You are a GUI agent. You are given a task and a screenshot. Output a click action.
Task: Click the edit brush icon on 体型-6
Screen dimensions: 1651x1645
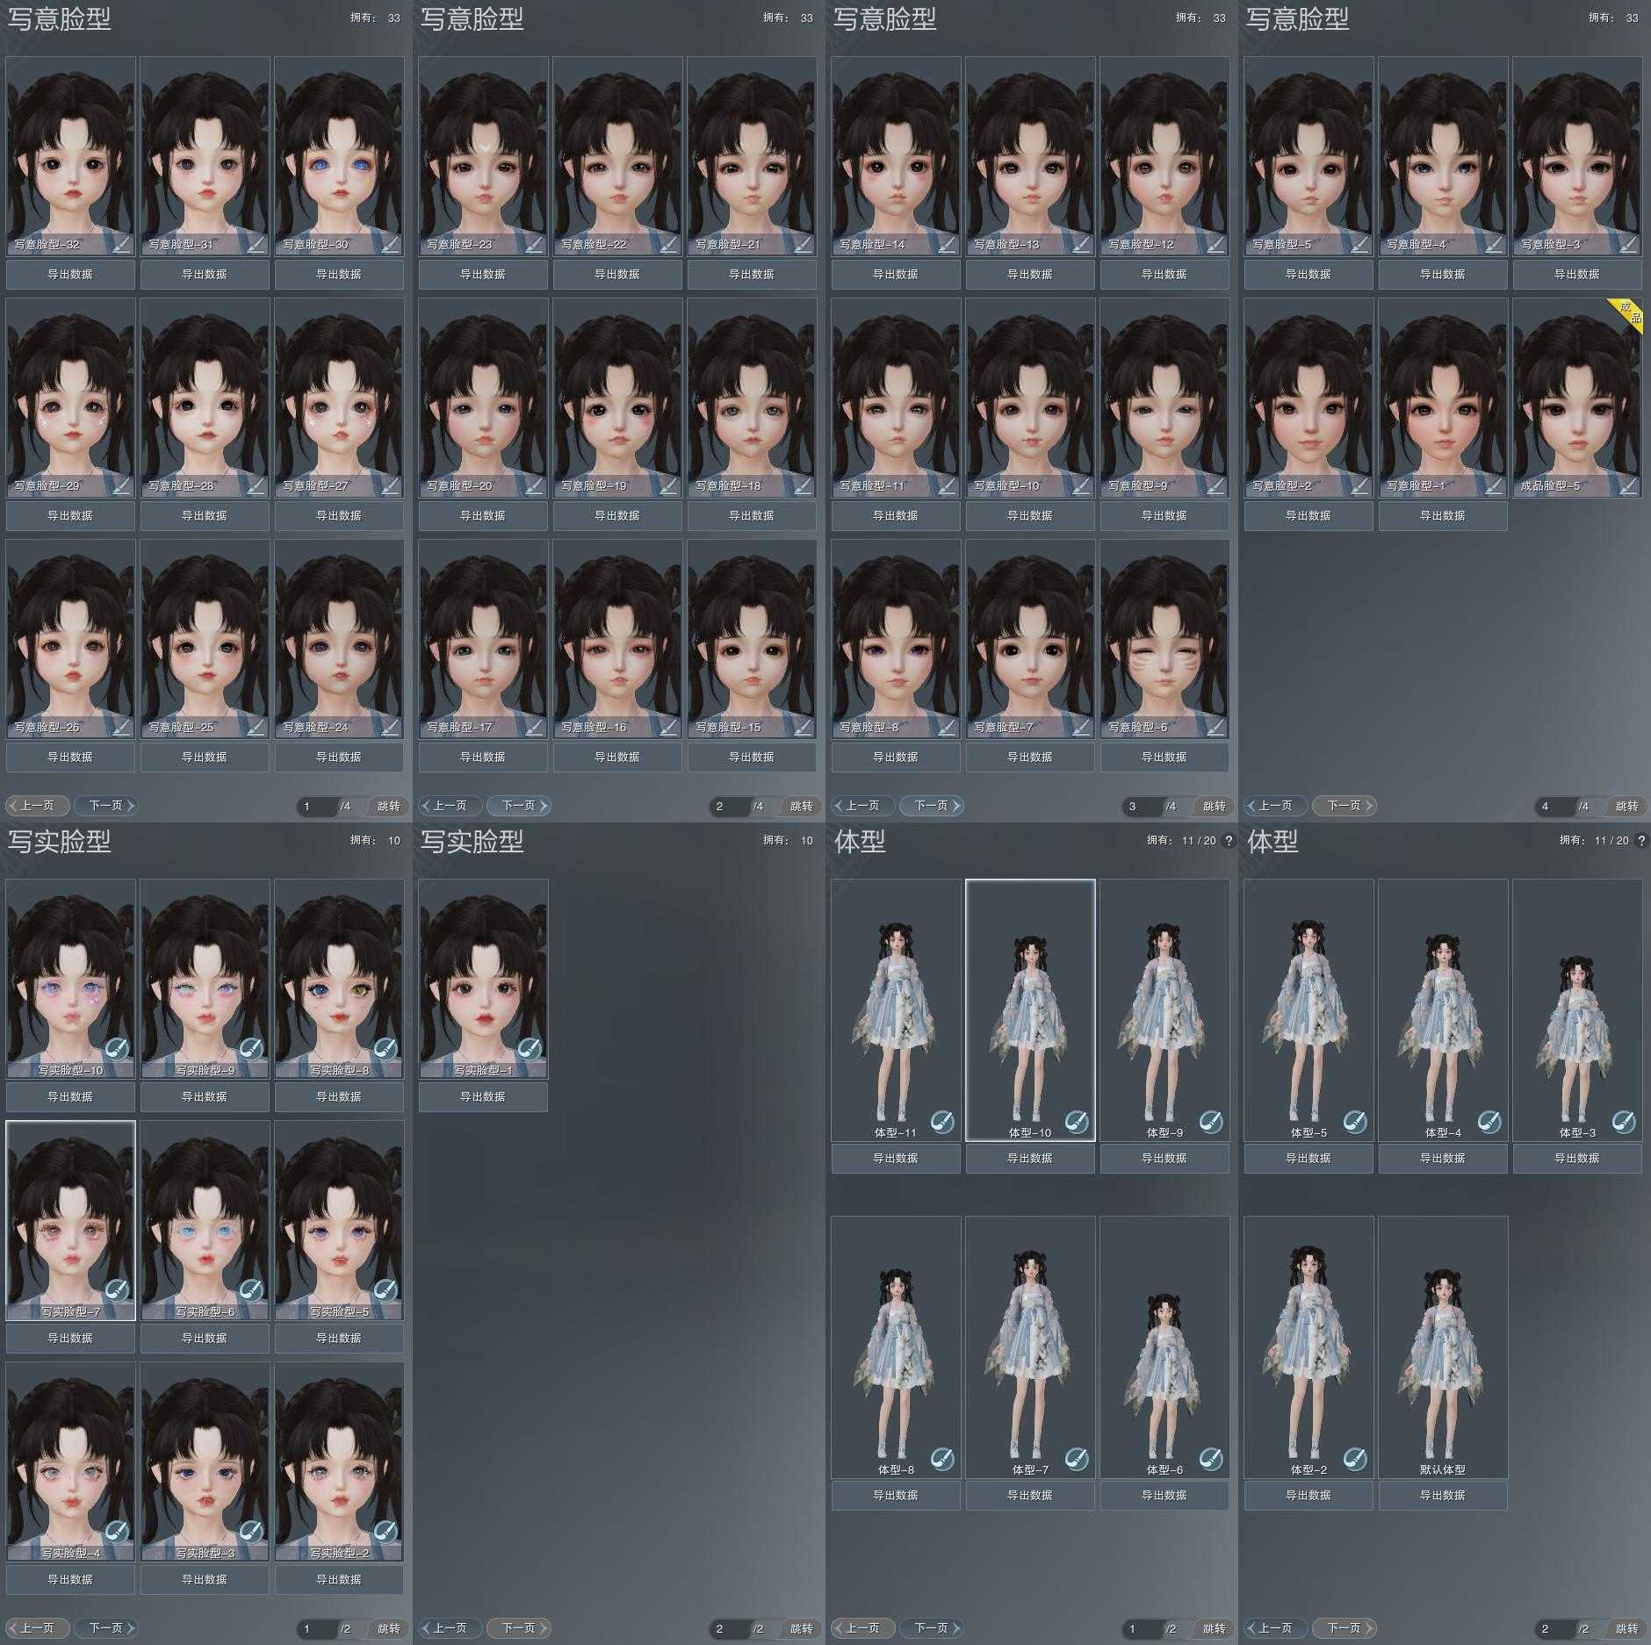point(1211,1458)
